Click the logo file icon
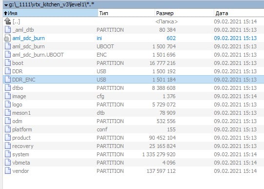This screenshot has height=189, width=264. tap(8, 104)
